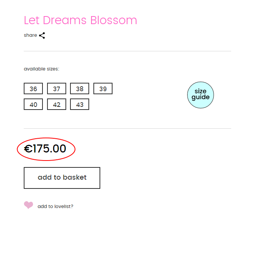Click the "share" text label
The height and width of the screenshot is (254, 253).
click(x=30, y=35)
